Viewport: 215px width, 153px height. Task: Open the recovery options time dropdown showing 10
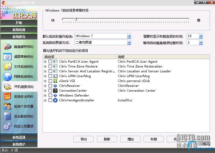[201, 36]
